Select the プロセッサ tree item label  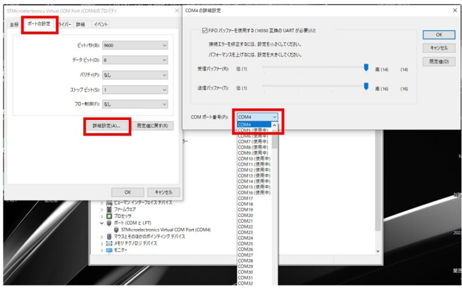122,216
